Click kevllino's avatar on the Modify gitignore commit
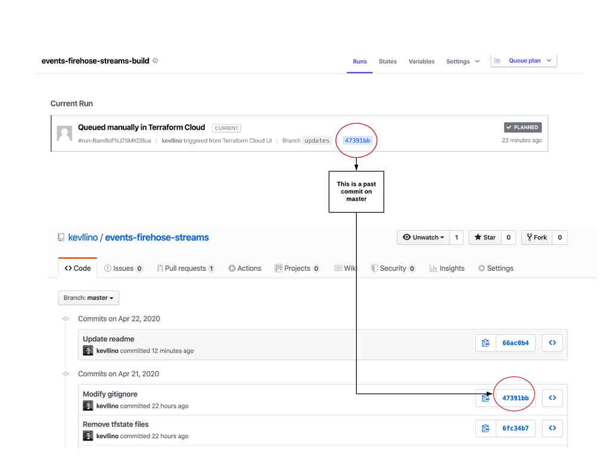The image size is (610, 462). [88, 405]
